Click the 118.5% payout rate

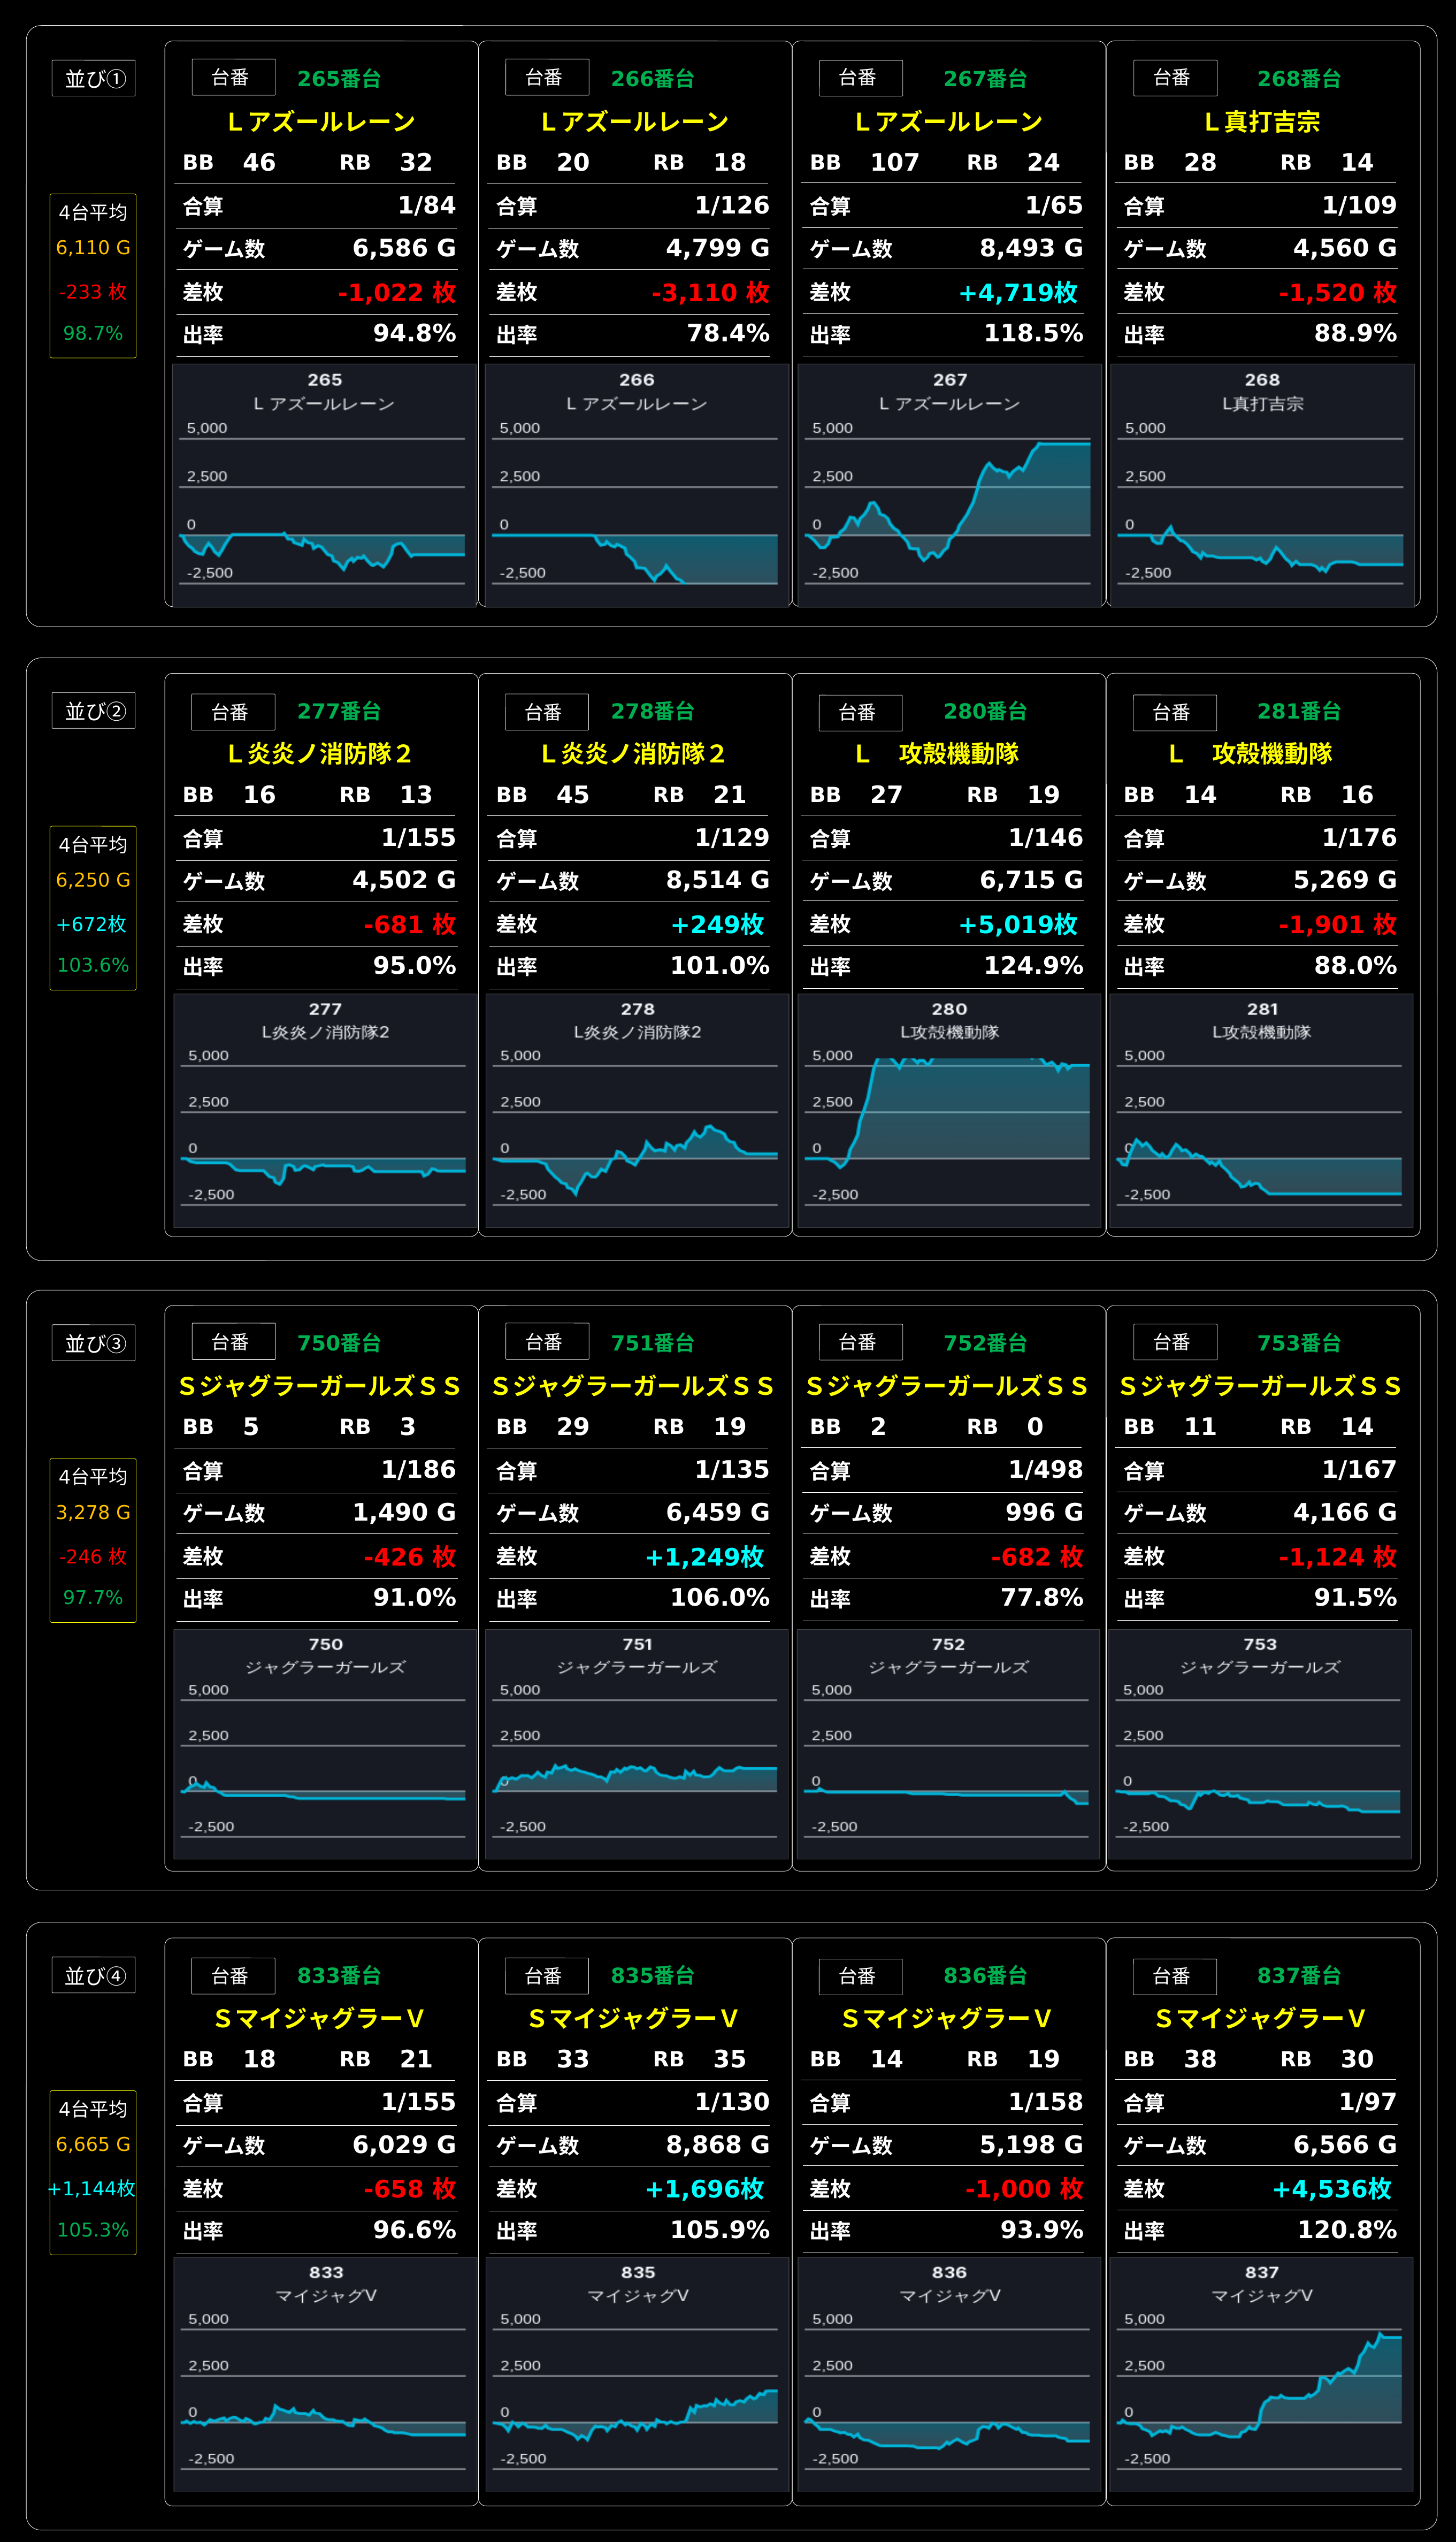click(1034, 334)
